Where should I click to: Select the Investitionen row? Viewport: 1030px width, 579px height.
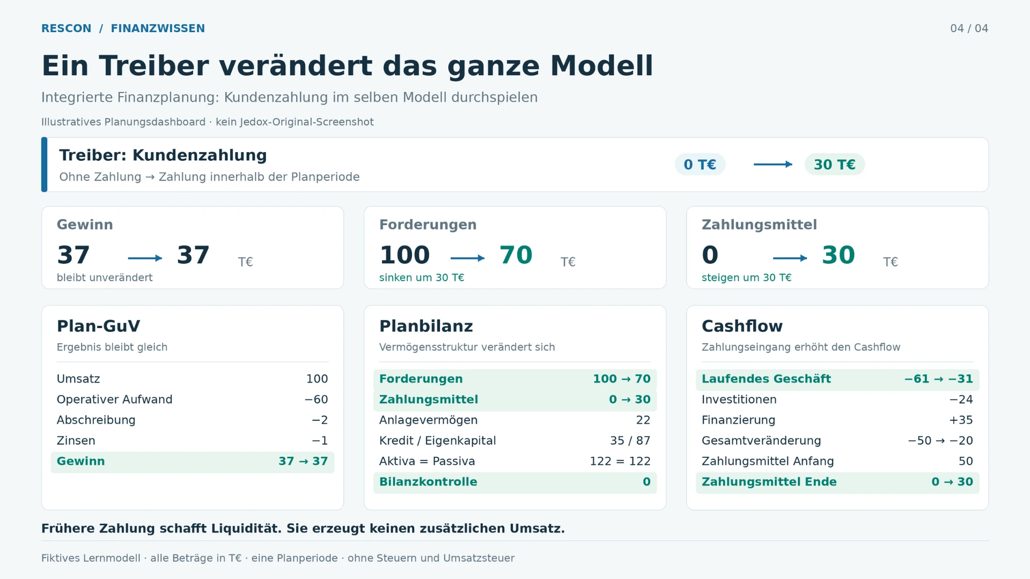[837, 400]
